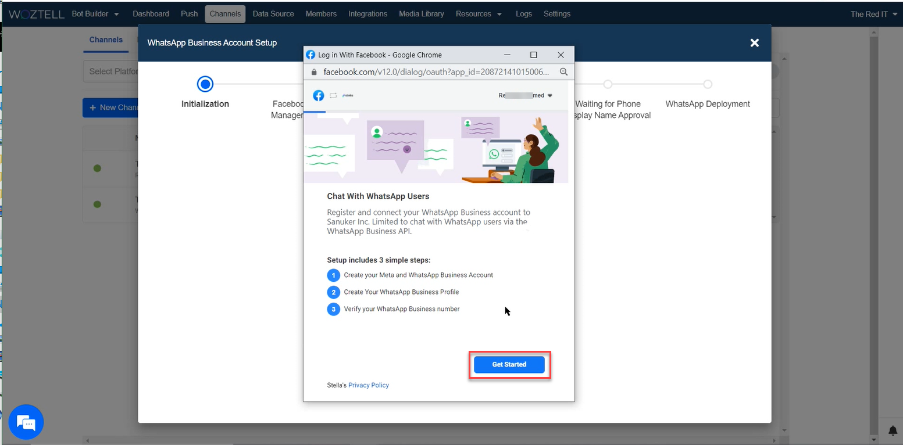
Task: Click the Facebook logo in the popup
Action: pos(319,95)
